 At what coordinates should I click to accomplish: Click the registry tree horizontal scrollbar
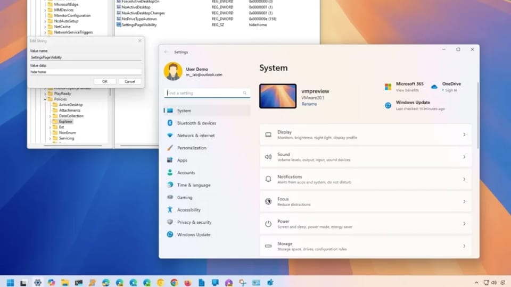(x=73, y=146)
